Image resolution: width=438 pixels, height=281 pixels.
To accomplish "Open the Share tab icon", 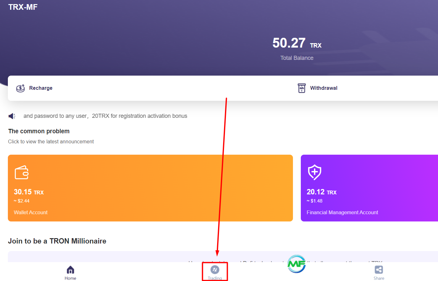I will click(x=379, y=270).
